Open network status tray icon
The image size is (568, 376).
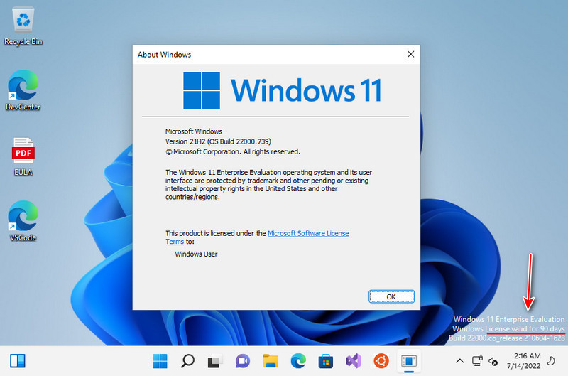point(477,361)
